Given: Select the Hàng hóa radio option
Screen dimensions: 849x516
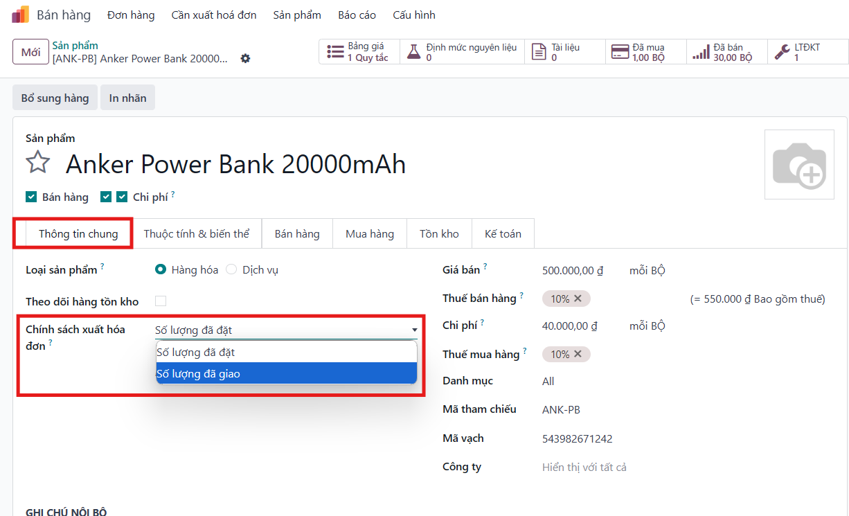Looking at the screenshot, I should pyautogui.click(x=161, y=269).
